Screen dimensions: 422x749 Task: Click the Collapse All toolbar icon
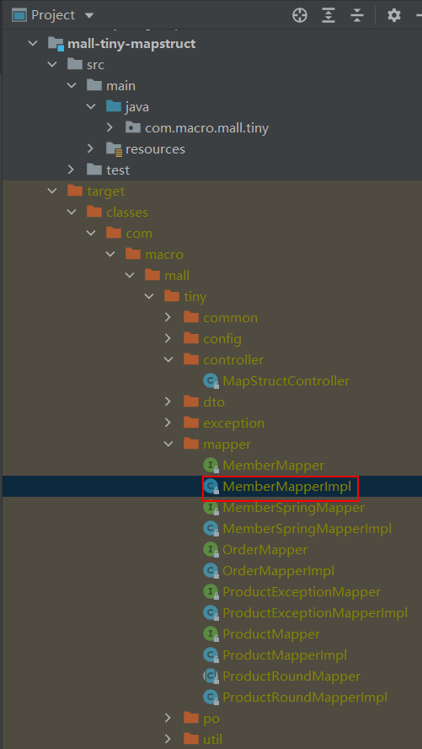tap(357, 15)
